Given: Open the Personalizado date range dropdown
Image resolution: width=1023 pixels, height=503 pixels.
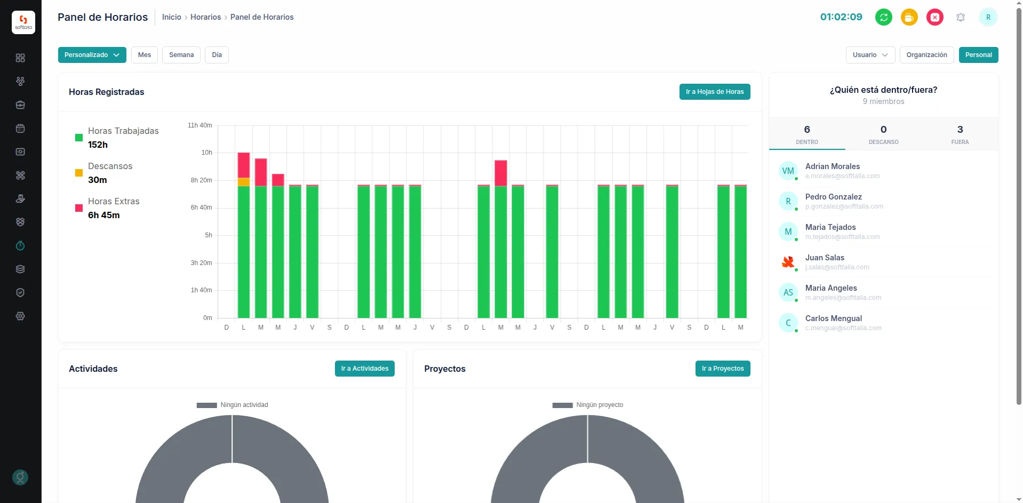Looking at the screenshot, I should coord(92,55).
